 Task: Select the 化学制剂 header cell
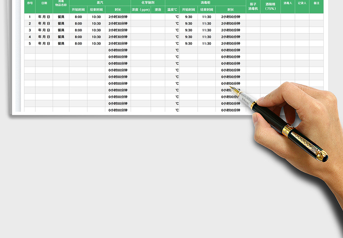point(148,3)
